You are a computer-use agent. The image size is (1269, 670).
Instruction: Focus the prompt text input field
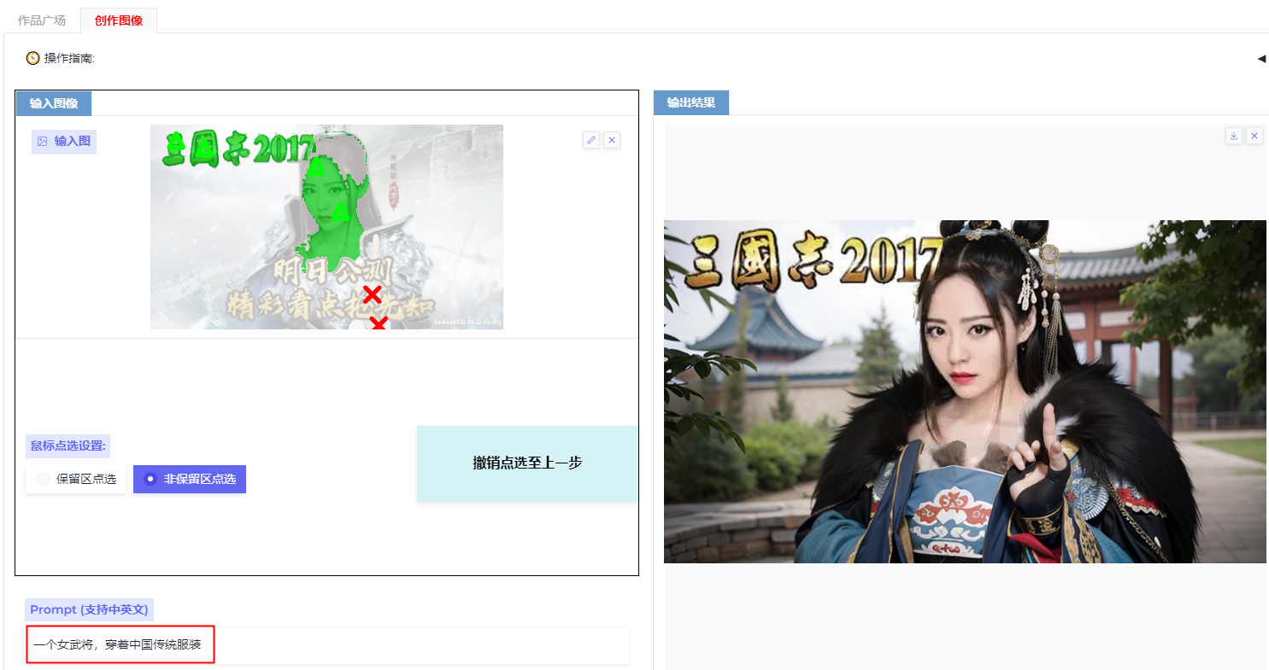pyautogui.click(x=327, y=646)
